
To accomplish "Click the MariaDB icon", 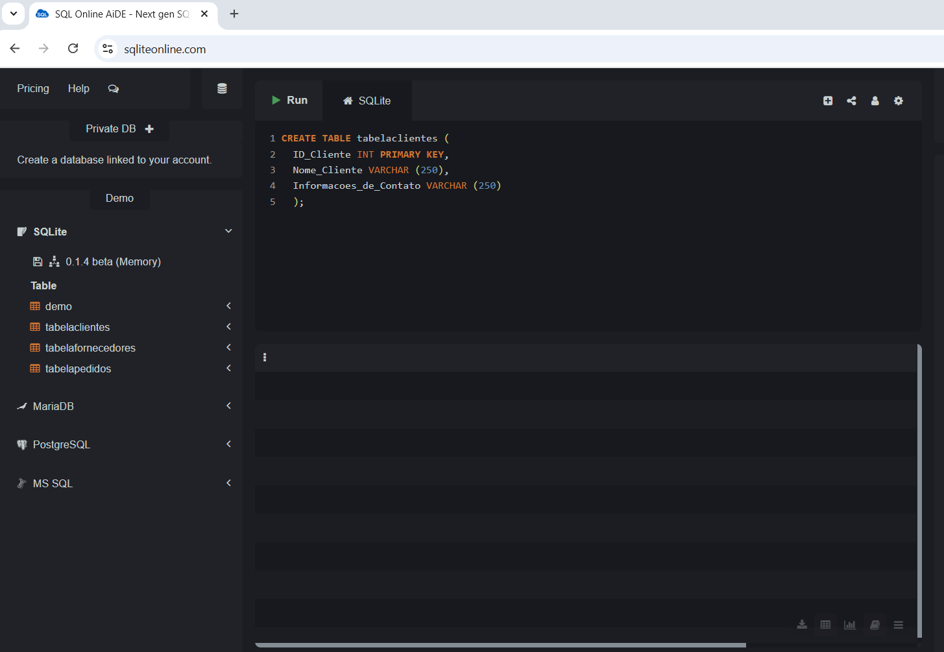I will 21,406.
